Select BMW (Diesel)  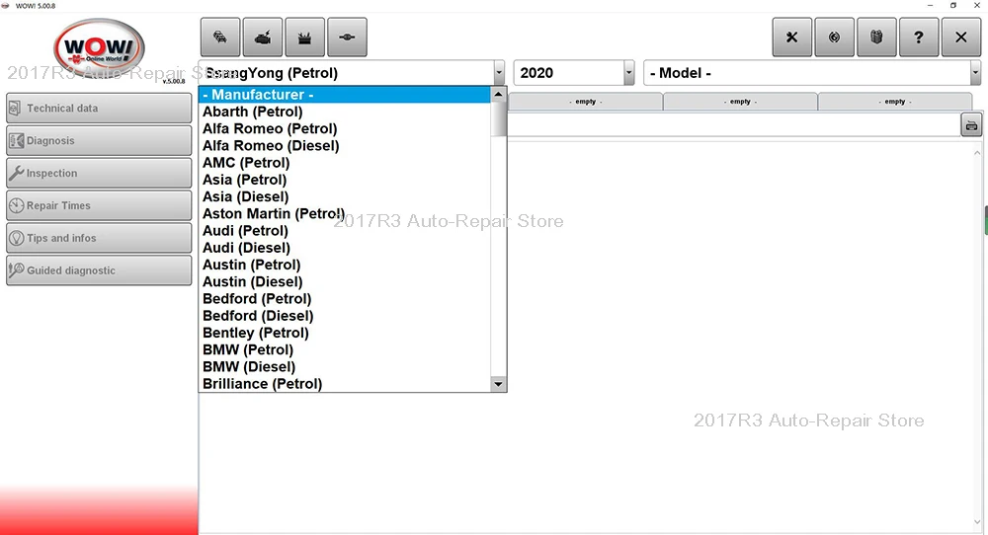point(345,366)
